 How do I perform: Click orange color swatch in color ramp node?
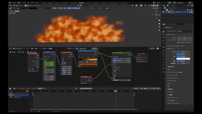click(88, 64)
